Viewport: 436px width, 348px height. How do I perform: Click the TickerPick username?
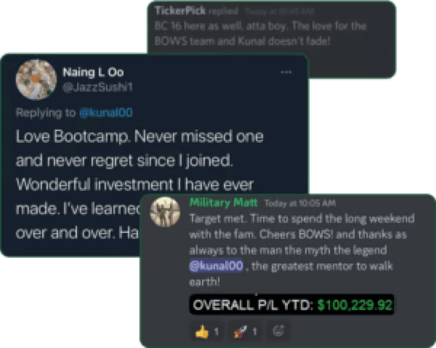click(180, 11)
